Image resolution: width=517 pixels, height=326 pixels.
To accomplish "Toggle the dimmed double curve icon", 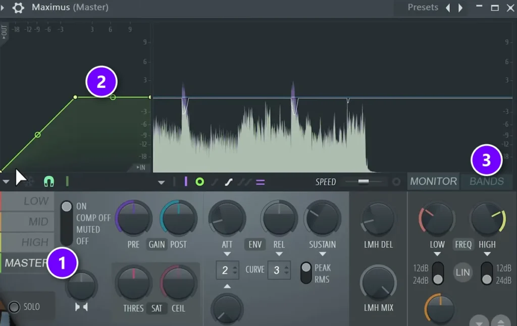I will point(244,182).
